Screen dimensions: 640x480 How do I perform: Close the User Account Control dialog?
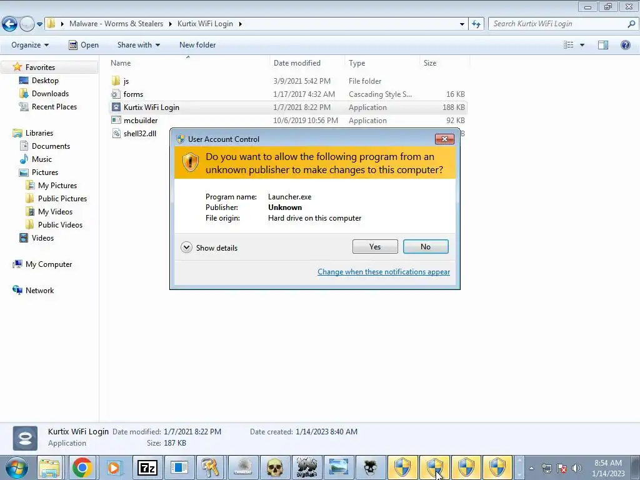point(444,139)
